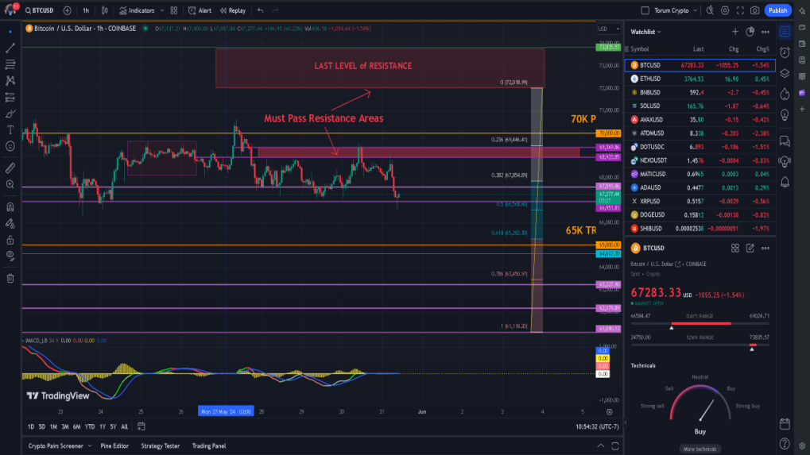Expand the Forum Crypto layout dropdown
This screenshot has width=810, height=455.
pyautogui.click(x=696, y=10)
